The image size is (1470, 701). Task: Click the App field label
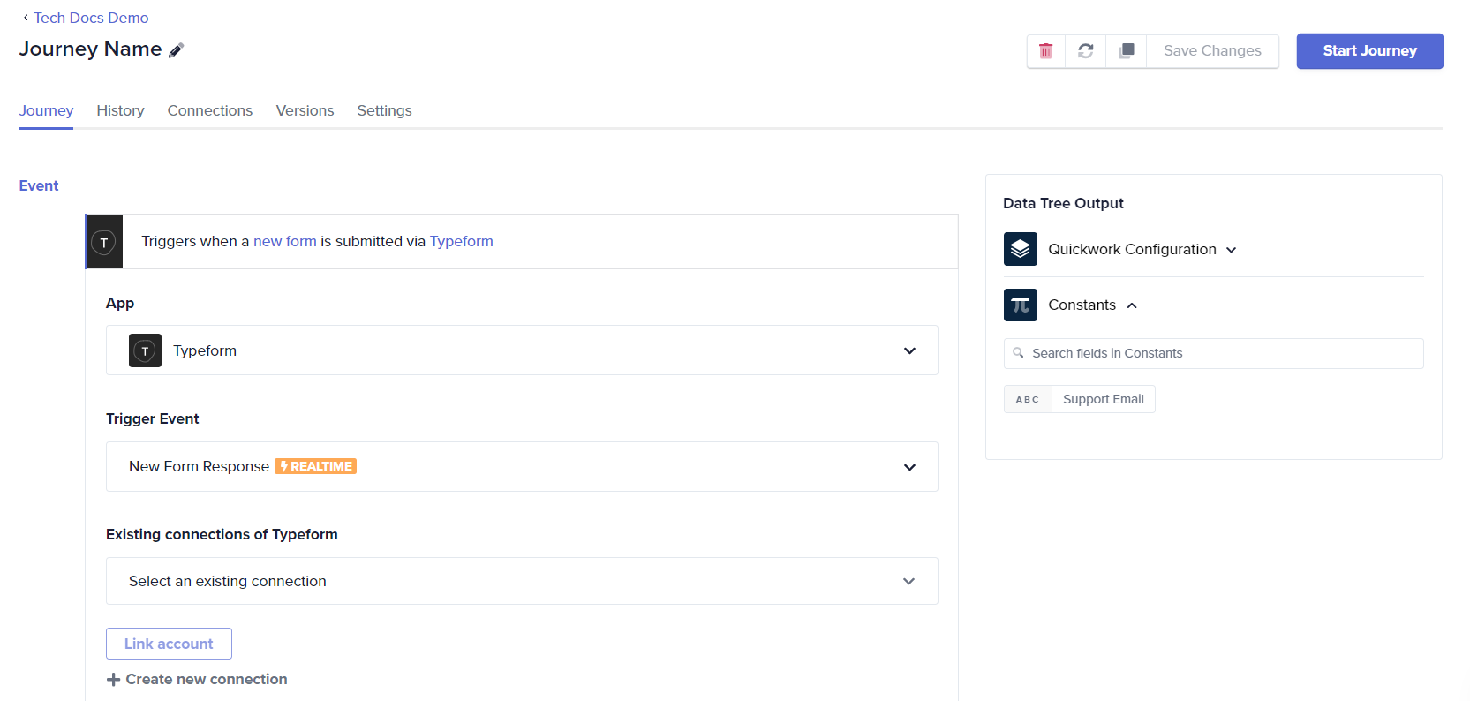120,304
